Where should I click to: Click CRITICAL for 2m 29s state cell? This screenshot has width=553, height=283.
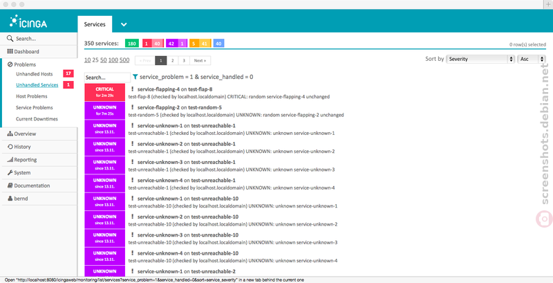pyautogui.click(x=105, y=93)
